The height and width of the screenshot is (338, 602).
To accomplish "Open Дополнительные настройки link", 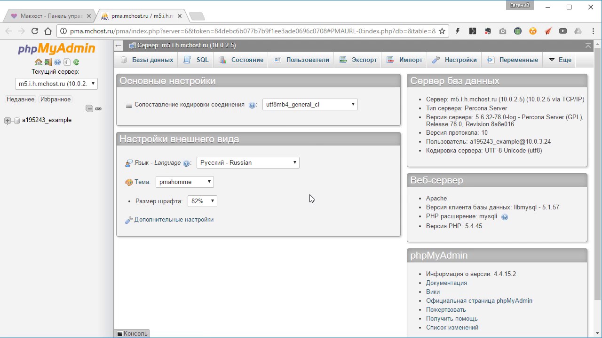I will [174, 219].
